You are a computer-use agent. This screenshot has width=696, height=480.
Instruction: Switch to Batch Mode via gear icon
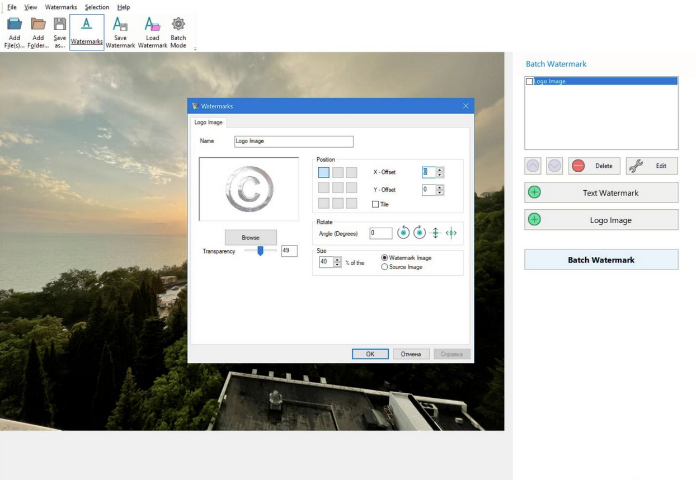(178, 25)
